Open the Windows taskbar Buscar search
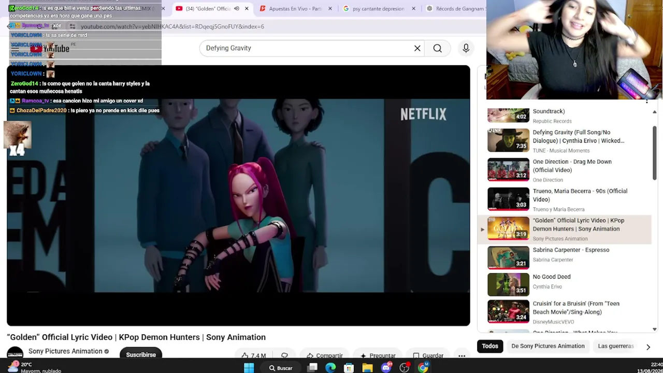This screenshot has height=373, width=663. [280, 368]
